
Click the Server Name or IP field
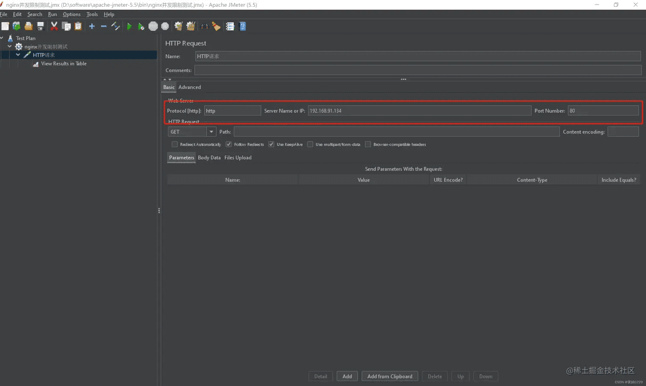click(x=419, y=111)
